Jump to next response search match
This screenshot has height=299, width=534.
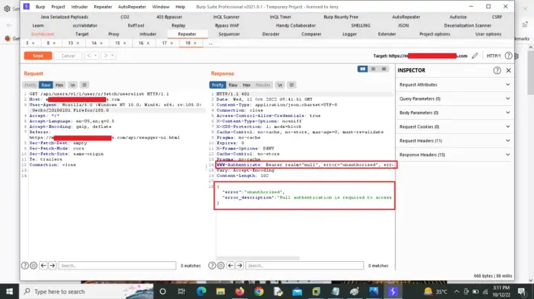240,266
